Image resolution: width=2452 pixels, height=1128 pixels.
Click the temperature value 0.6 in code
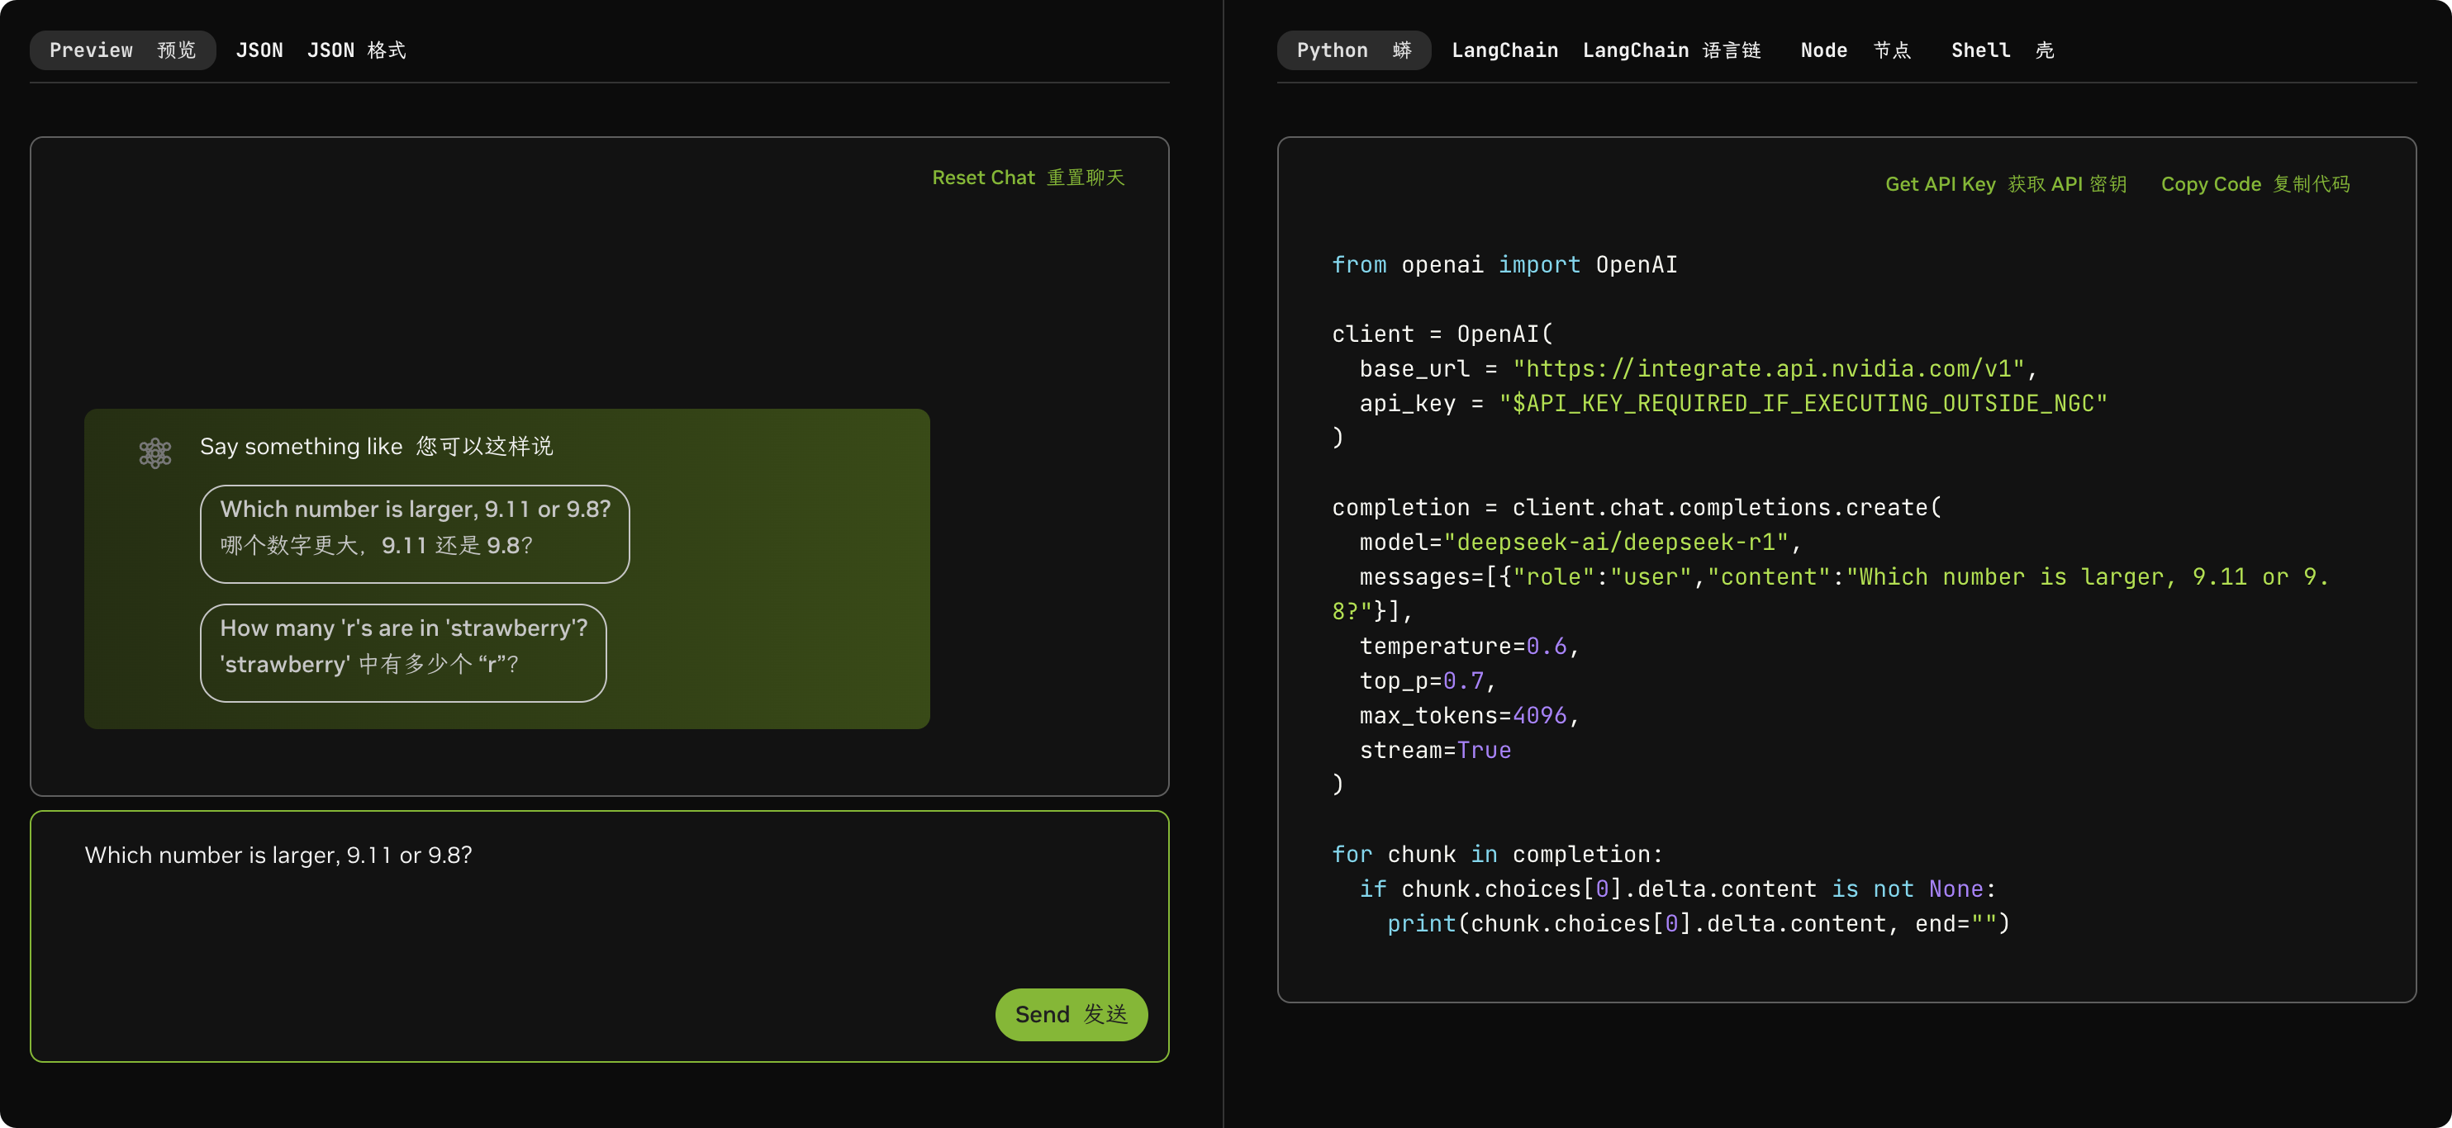coord(1546,647)
